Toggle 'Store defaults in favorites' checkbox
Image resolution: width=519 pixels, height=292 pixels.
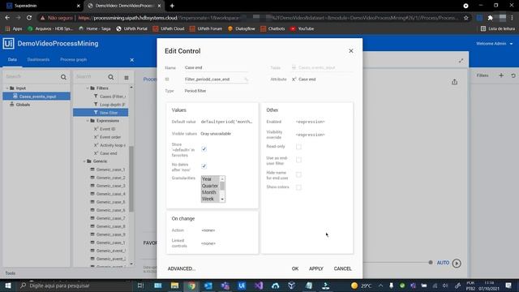pos(204,149)
